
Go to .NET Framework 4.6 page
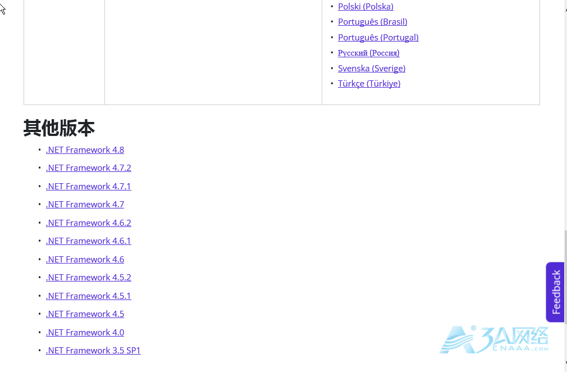[85, 260]
